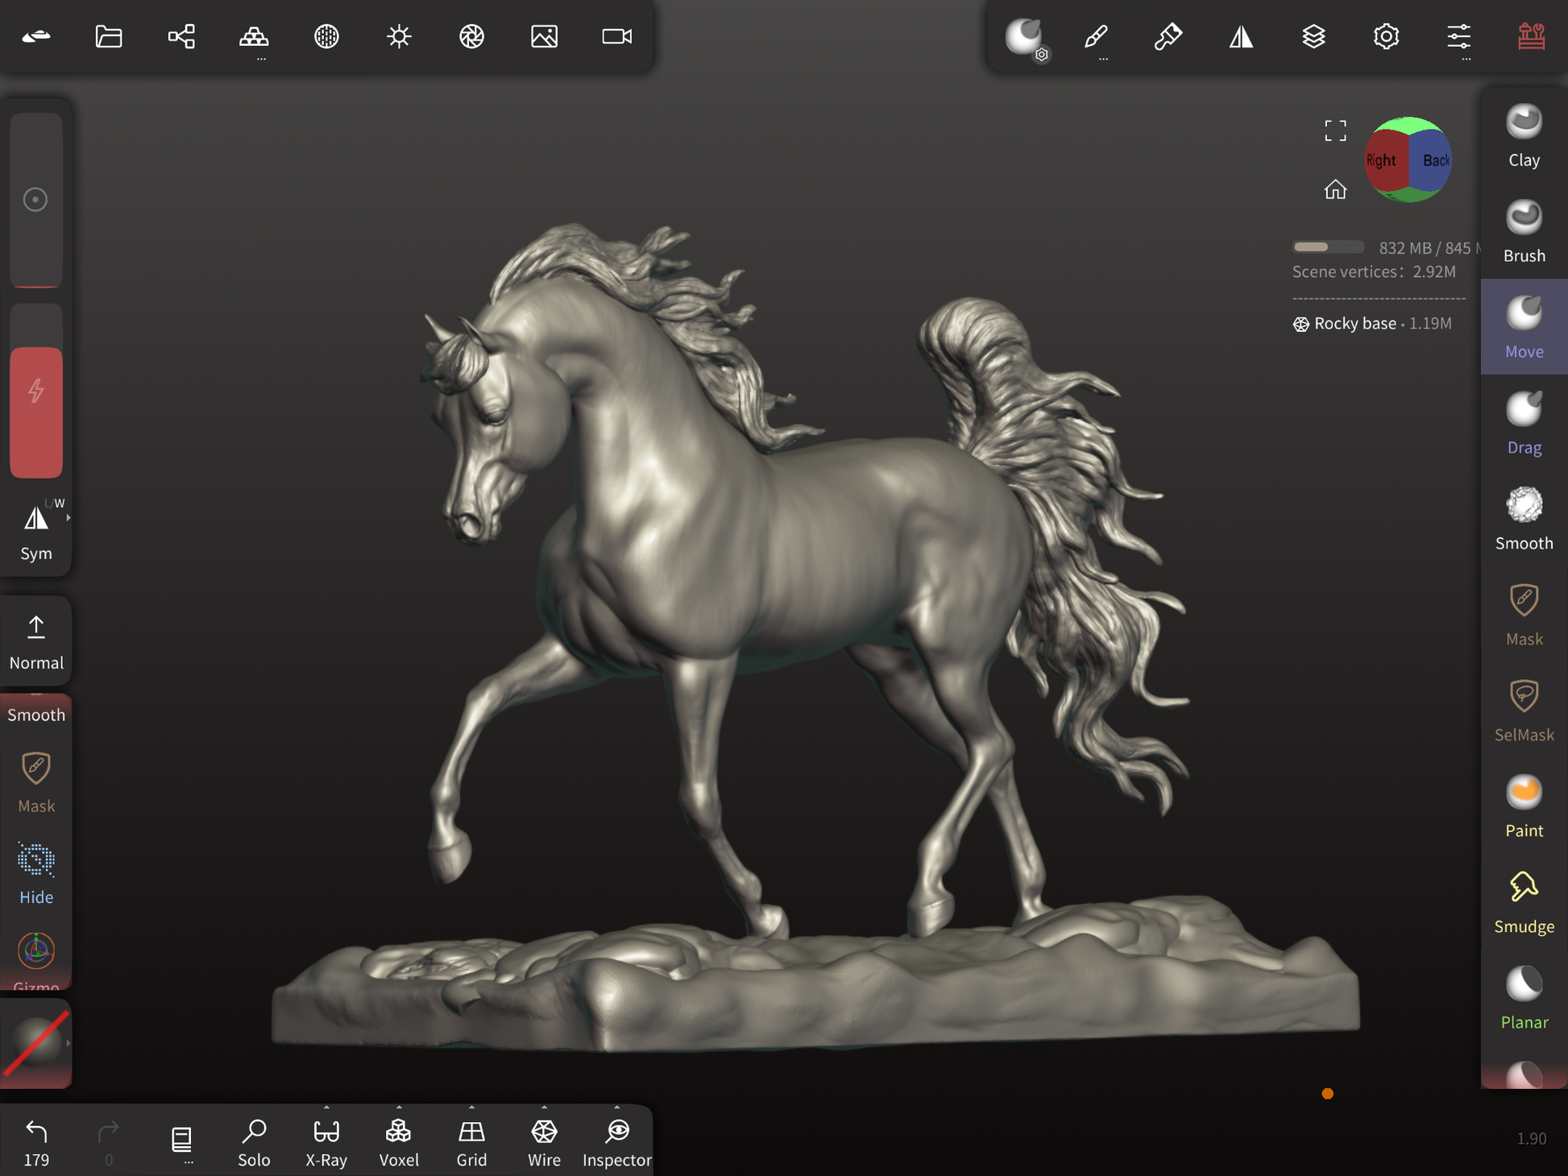
Task: Open the lighting settings sun icon
Action: click(x=399, y=36)
